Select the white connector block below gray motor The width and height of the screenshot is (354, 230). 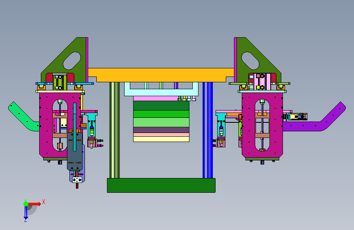tap(77, 180)
